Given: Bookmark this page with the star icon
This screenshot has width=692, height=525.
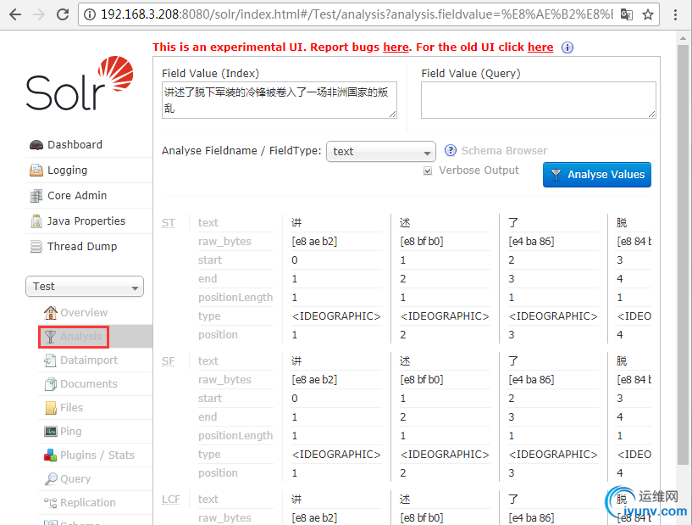Looking at the screenshot, I should click(647, 14).
